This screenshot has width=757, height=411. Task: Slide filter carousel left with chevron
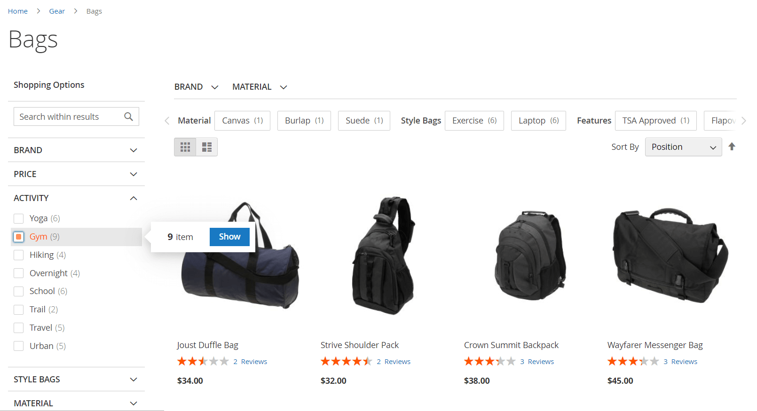tap(167, 121)
